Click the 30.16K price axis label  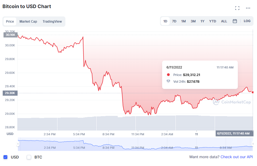[x=11, y=35]
